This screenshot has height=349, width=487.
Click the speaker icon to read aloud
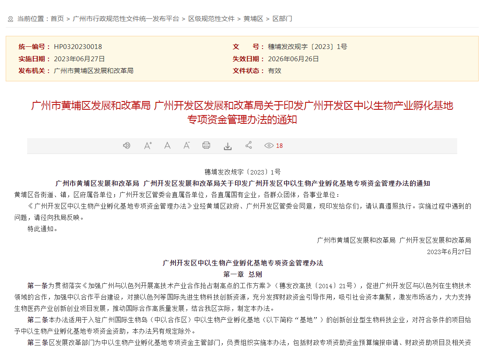pos(126,146)
